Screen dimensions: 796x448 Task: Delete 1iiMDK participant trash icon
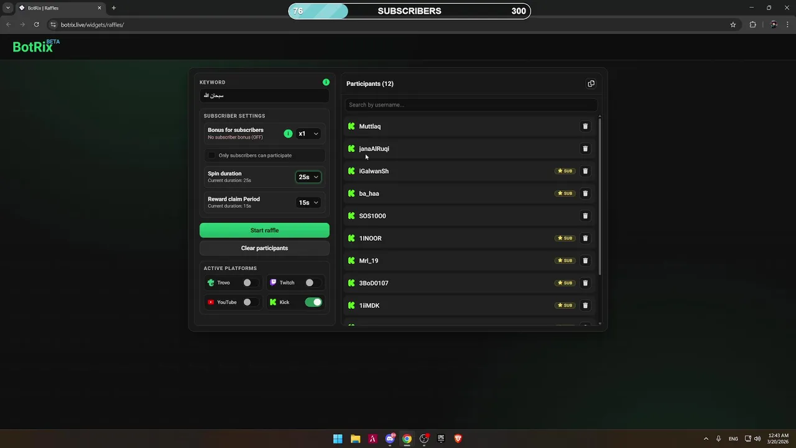[585, 306]
